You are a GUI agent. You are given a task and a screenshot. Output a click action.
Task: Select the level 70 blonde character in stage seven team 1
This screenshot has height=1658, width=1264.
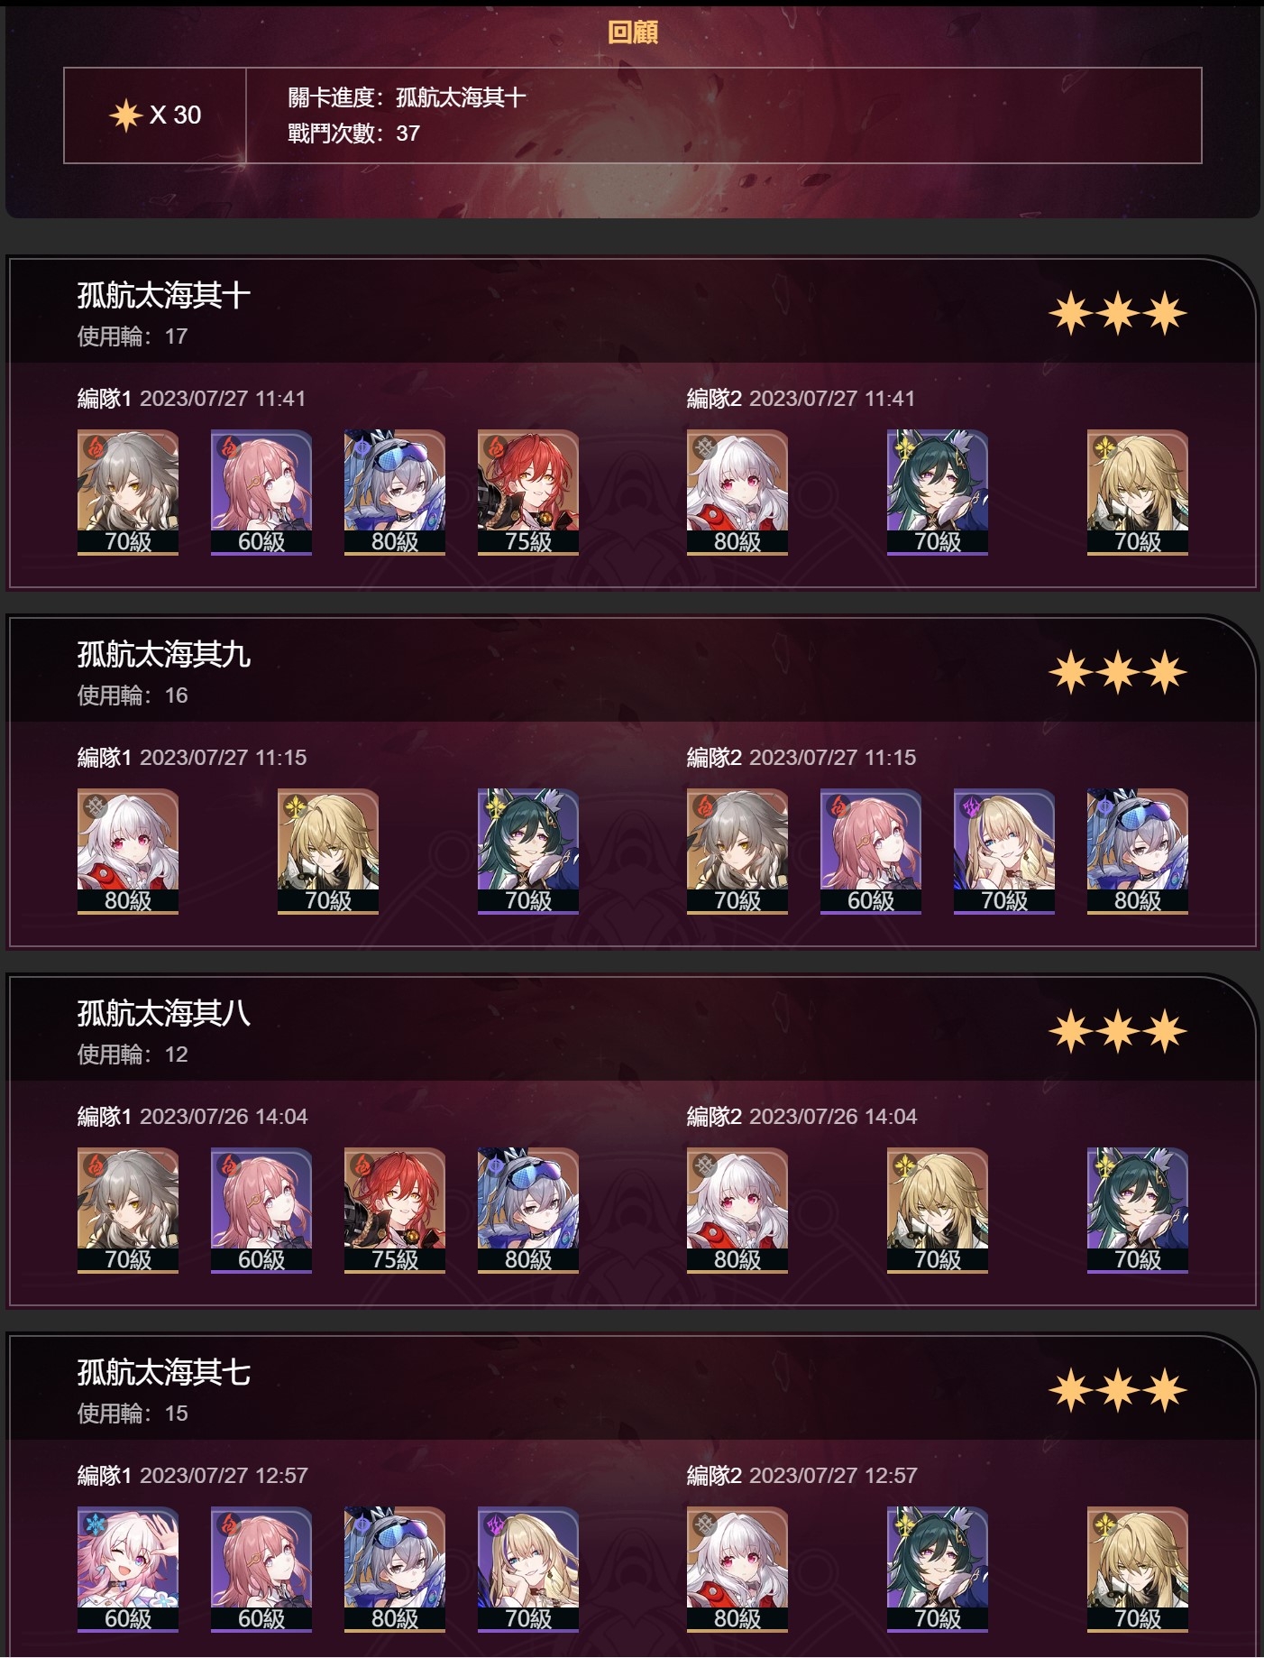527,1570
